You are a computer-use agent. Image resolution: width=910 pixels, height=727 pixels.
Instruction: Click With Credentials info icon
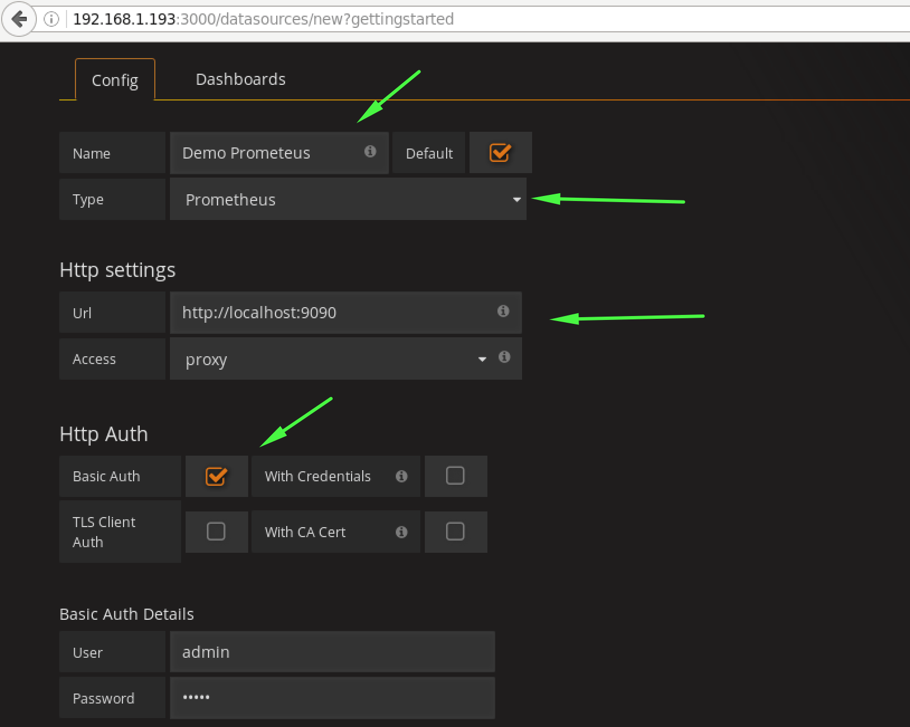pyautogui.click(x=401, y=476)
